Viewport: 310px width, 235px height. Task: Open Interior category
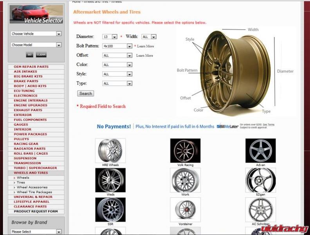[x=36, y=129]
